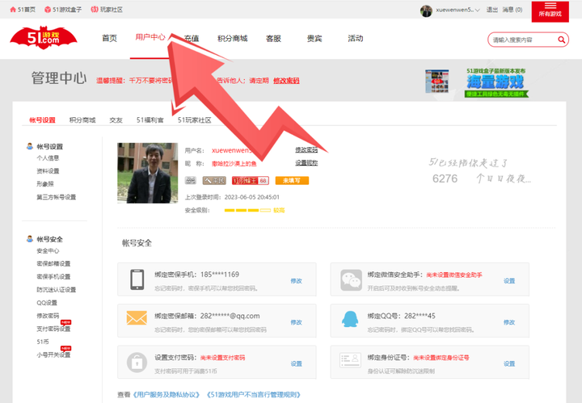Click 修改 for 绑定密保邮箱
The image size is (582, 403).
coord(296,322)
